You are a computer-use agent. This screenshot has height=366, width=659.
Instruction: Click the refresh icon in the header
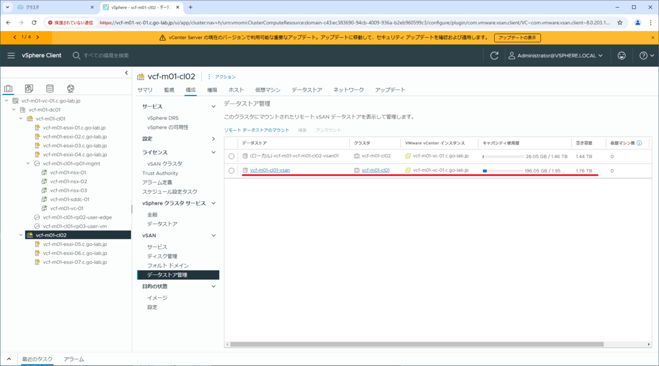(x=494, y=55)
